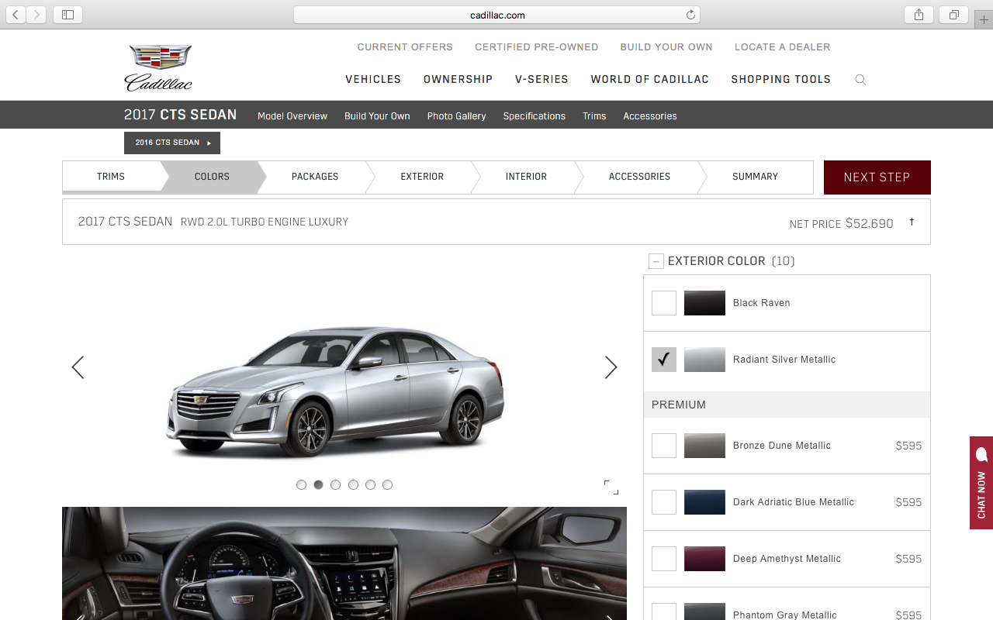Open the V-Series menu
This screenshot has height=620, width=993.
point(541,79)
